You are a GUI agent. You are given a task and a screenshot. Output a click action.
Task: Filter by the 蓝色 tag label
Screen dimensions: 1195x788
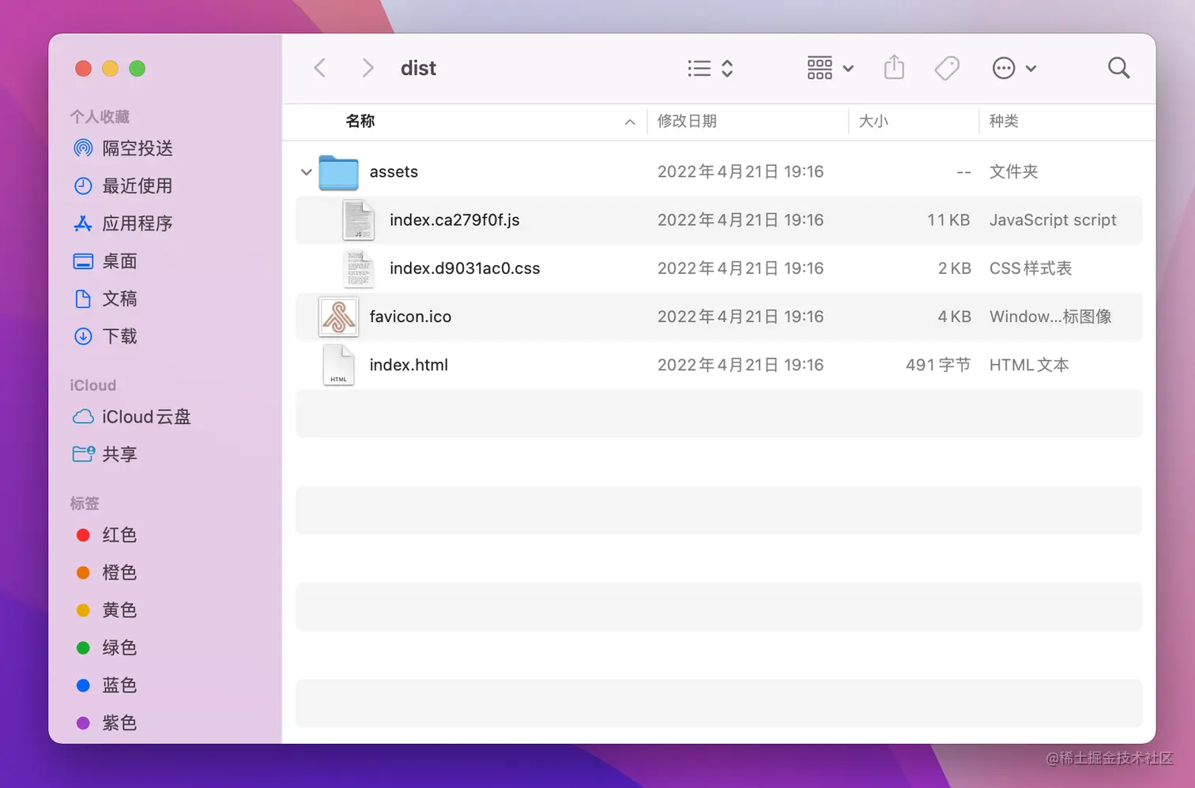pos(119,685)
